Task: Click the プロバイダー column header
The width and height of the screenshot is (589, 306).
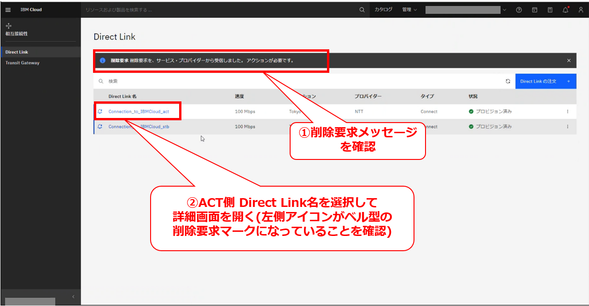Action: [368, 96]
